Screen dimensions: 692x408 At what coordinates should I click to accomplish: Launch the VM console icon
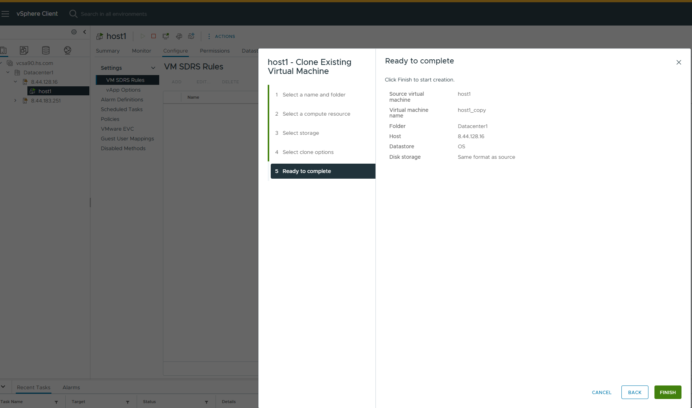166,36
